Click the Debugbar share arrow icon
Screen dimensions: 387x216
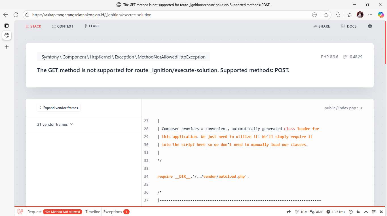(x=289, y=212)
